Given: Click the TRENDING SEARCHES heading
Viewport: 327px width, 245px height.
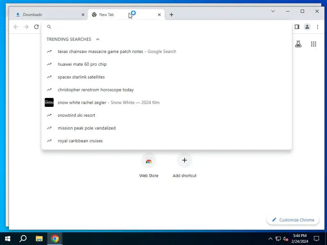Looking at the screenshot, I should coord(69,39).
